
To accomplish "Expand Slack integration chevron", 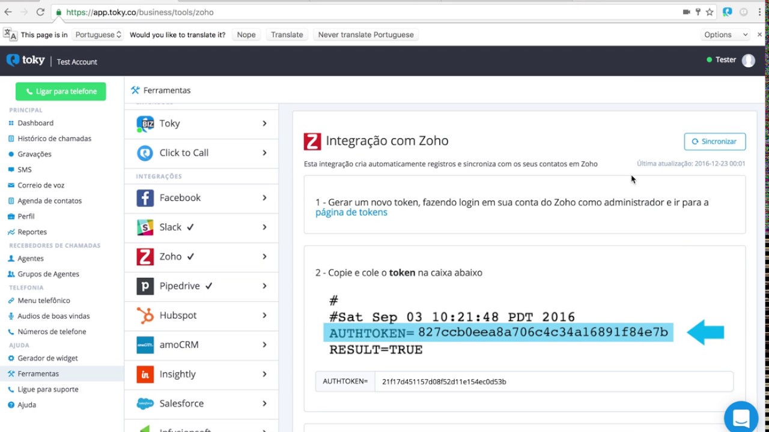I will (264, 227).
